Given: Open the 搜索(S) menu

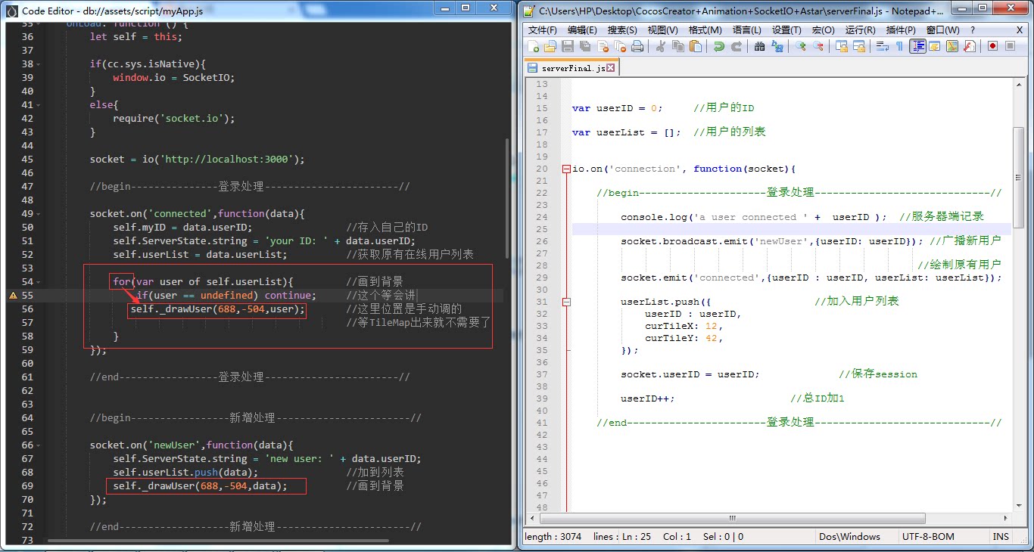Looking at the screenshot, I should coord(622,29).
